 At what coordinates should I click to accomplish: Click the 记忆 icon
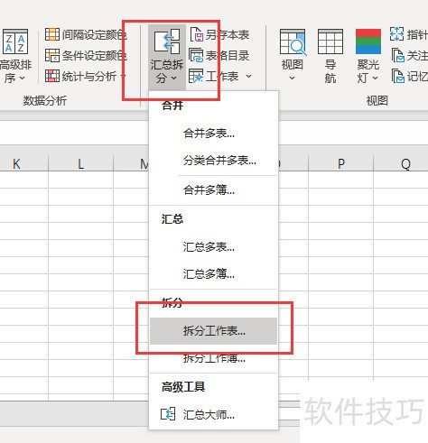tap(397, 76)
